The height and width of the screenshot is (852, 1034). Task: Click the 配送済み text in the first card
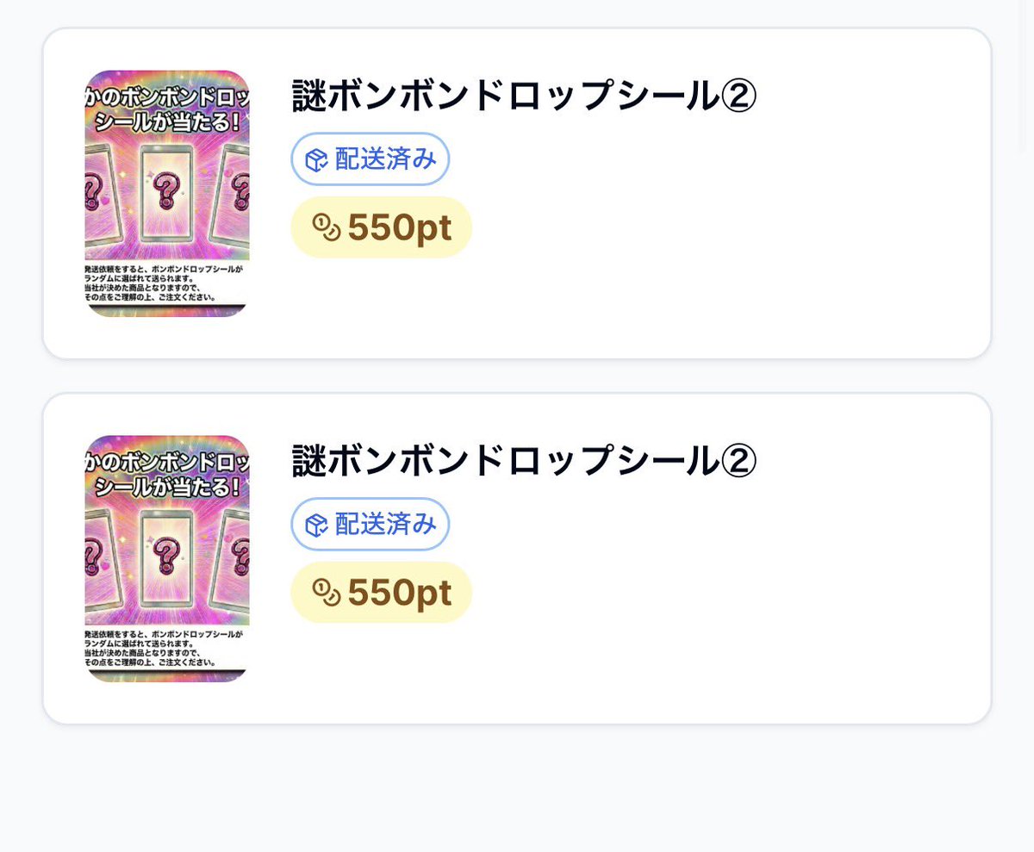point(386,159)
